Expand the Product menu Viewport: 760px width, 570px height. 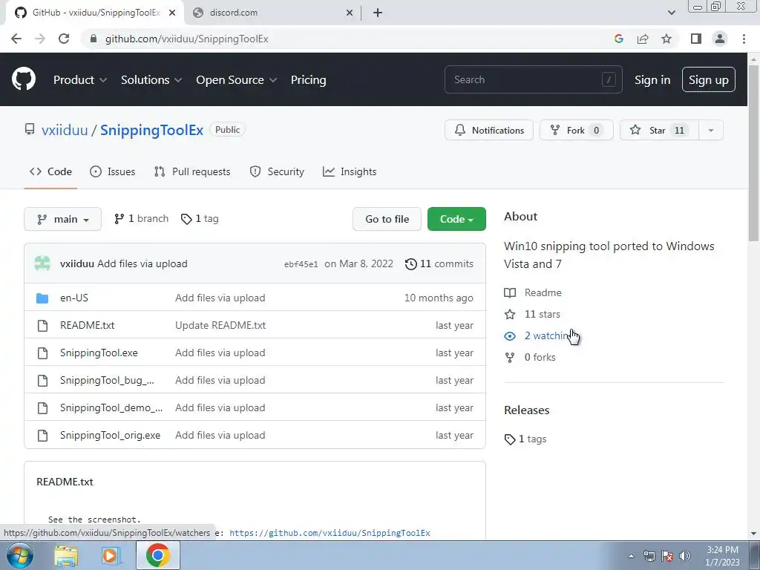[x=80, y=80]
